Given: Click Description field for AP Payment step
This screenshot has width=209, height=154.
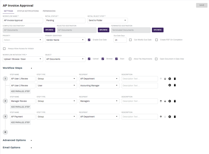Looking at the screenshot, I should click(140, 117).
